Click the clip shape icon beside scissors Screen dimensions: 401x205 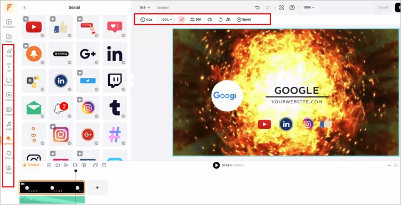(x=75, y=165)
